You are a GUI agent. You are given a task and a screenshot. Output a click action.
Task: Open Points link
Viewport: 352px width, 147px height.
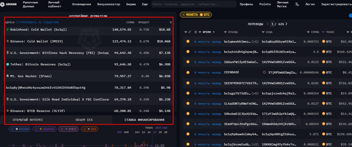(x=265, y=4)
